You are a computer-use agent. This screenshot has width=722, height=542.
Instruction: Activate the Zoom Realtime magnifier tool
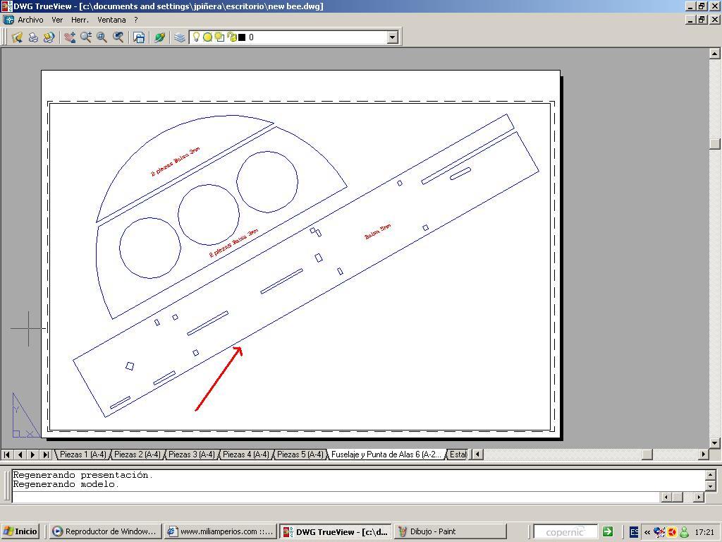[x=86, y=37]
